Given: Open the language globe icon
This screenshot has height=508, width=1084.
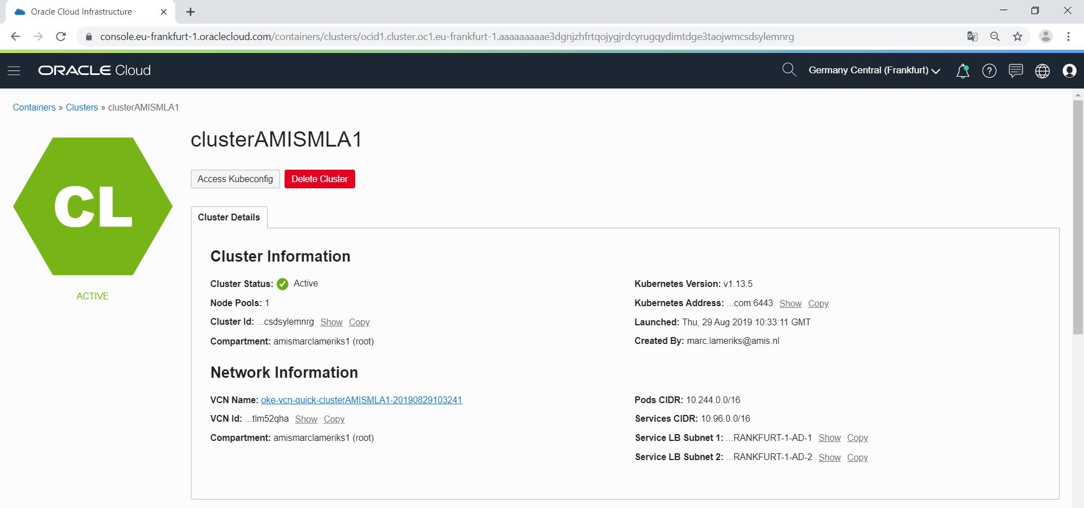Looking at the screenshot, I should (x=1042, y=70).
